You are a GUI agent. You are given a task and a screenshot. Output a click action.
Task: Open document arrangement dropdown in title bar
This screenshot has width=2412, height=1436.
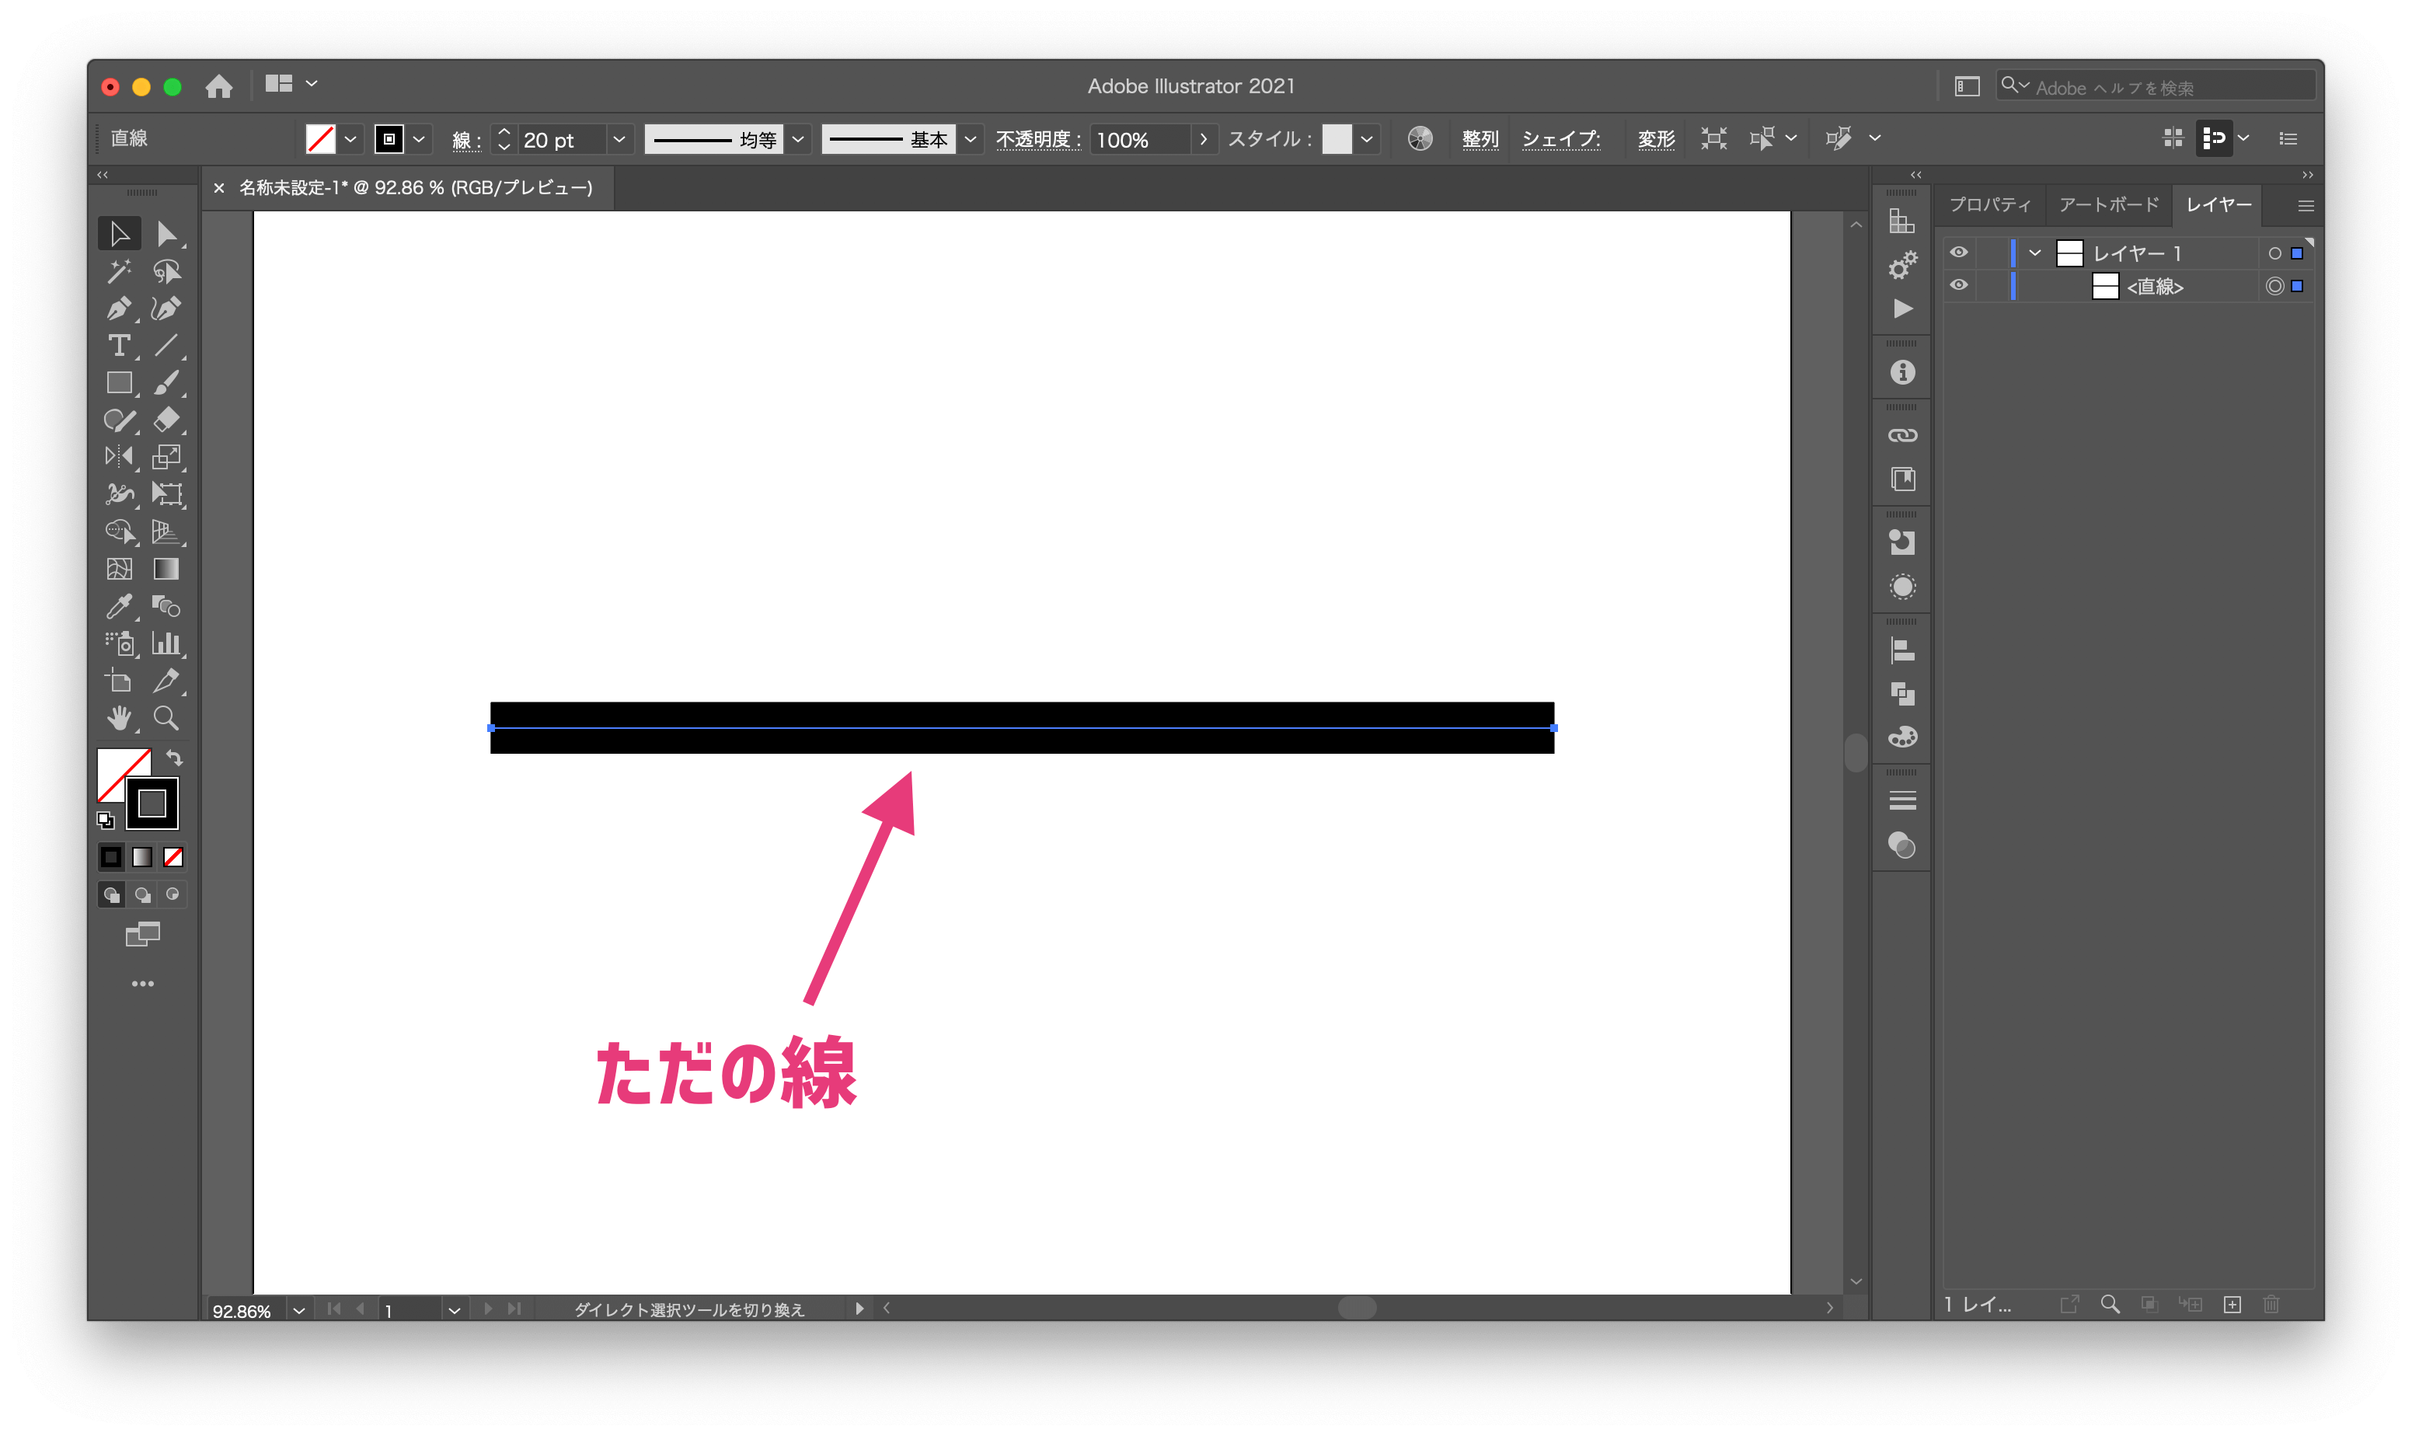coord(312,84)
